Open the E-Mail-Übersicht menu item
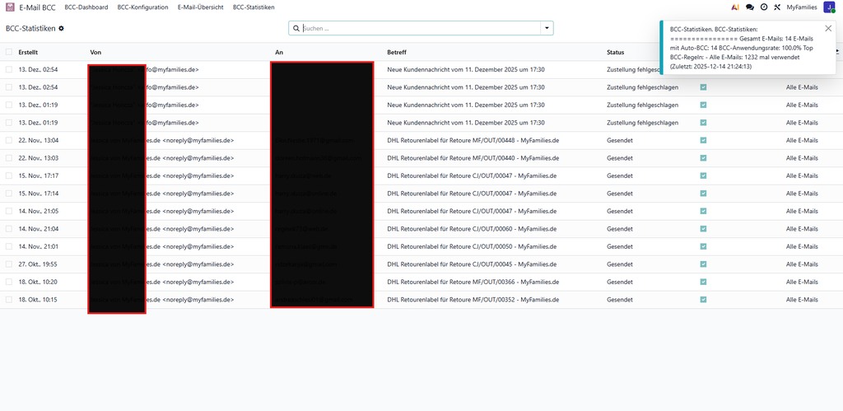843x411 pixels. [200, 7]
